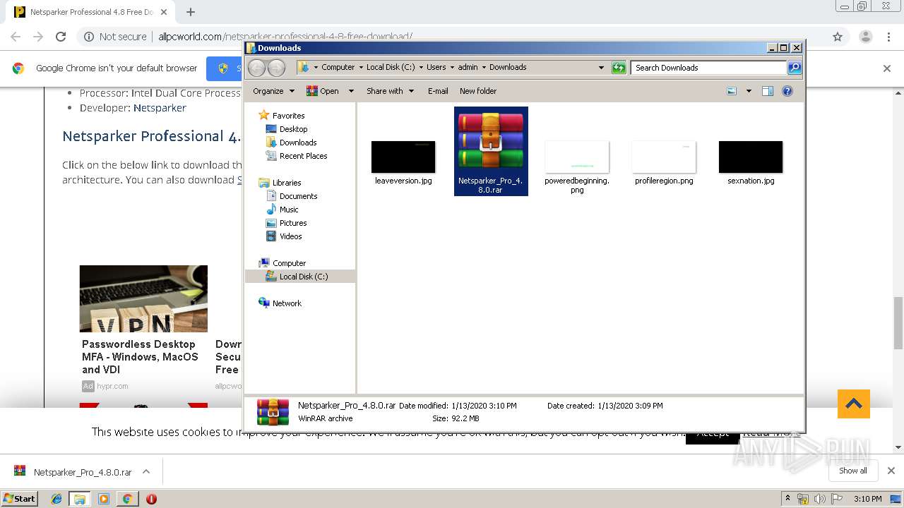Click the Search Downloads field
904x508 pixels.
pyautogui.click(x=708, y=68)
